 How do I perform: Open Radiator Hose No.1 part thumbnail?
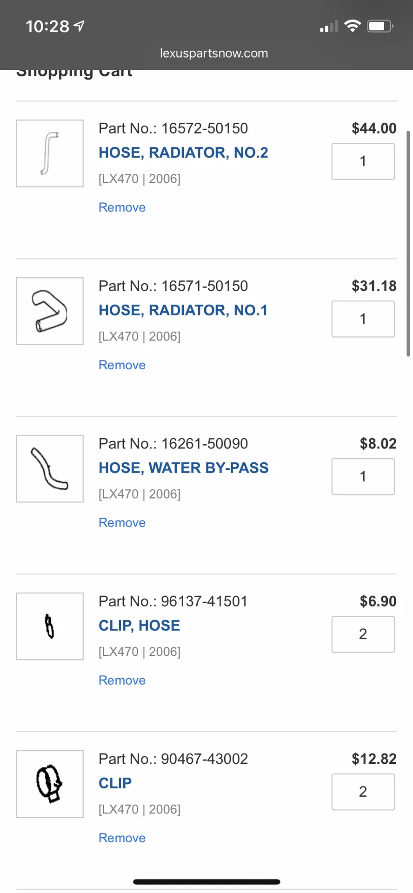pyautogui.click(x=50, y=311)
